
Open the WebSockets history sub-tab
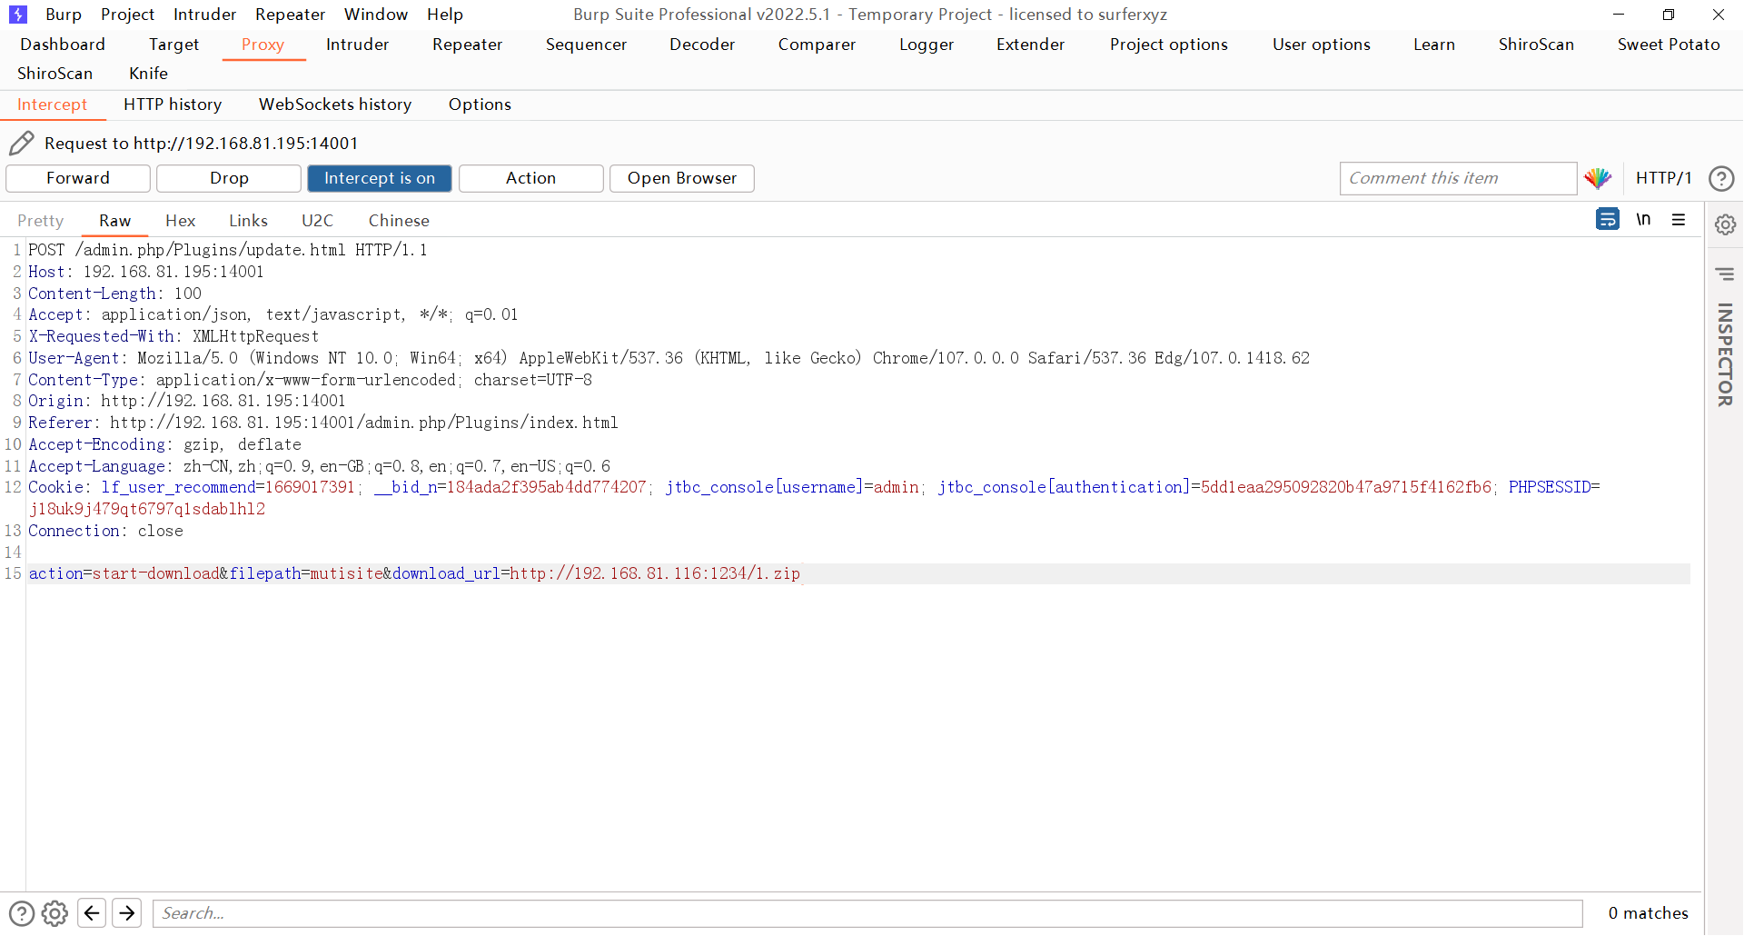pos(335,105)
